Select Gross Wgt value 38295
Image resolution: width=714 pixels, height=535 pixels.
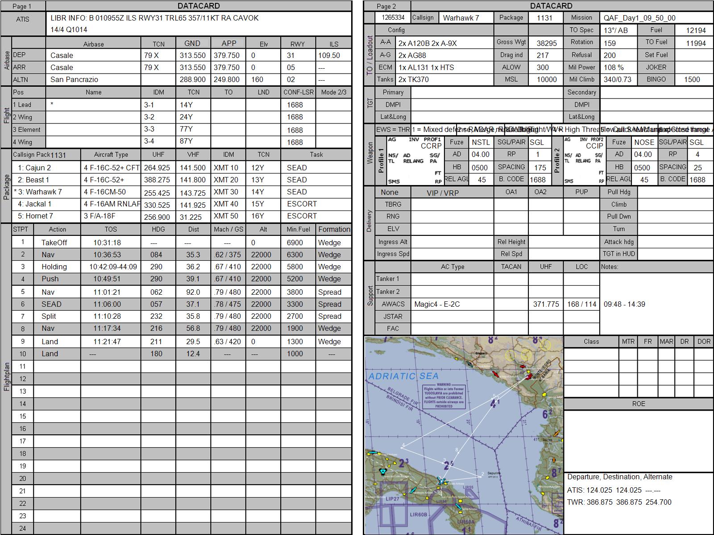coord(547,43)
